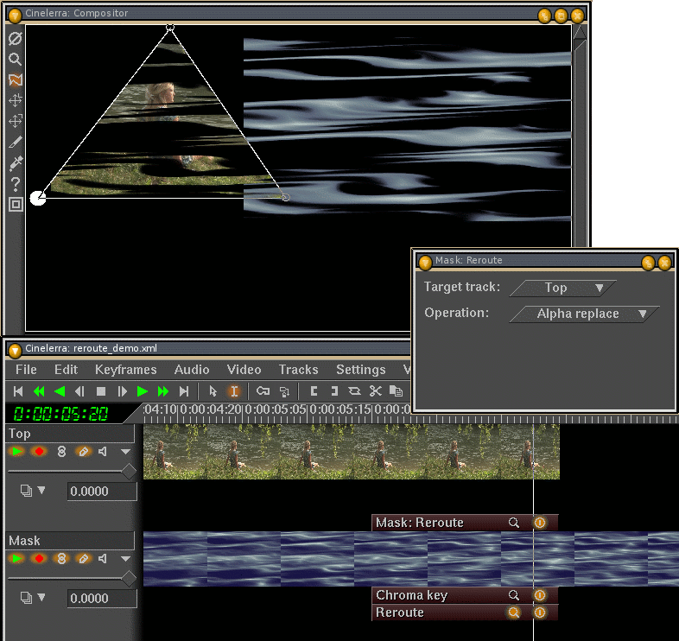This screenshot has width=679, height=641.
Task: Open the Operation Alpha replace dropdown
Action: [x=585, y=314]
